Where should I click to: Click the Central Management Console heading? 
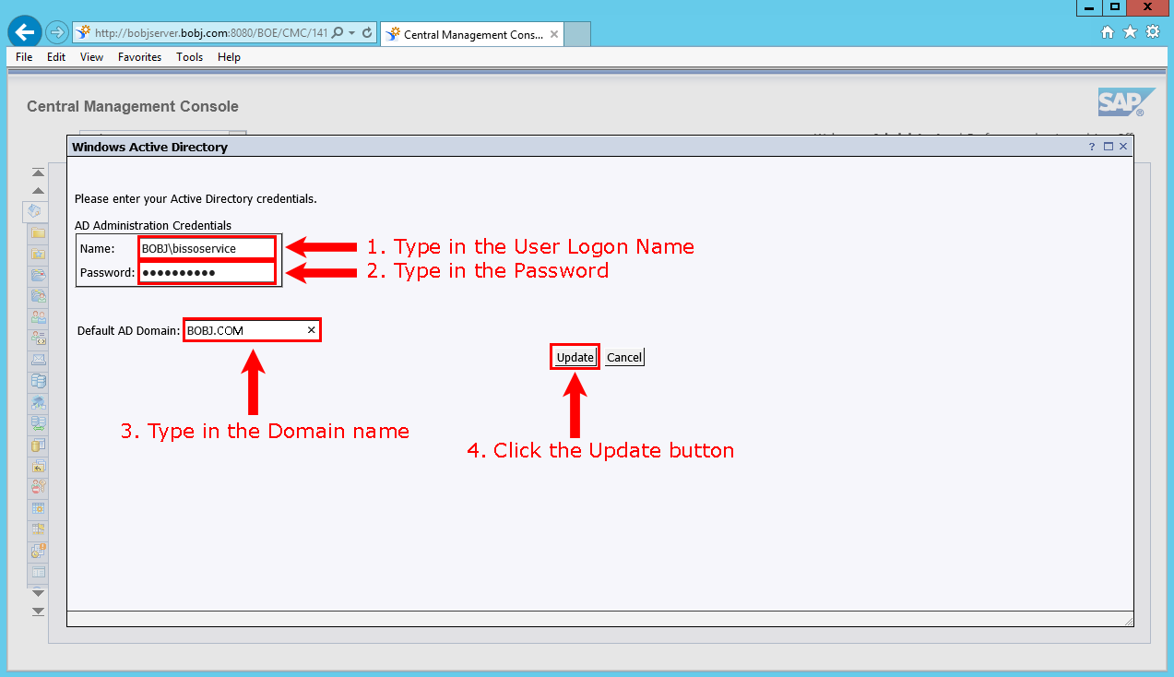coord(133,107)
